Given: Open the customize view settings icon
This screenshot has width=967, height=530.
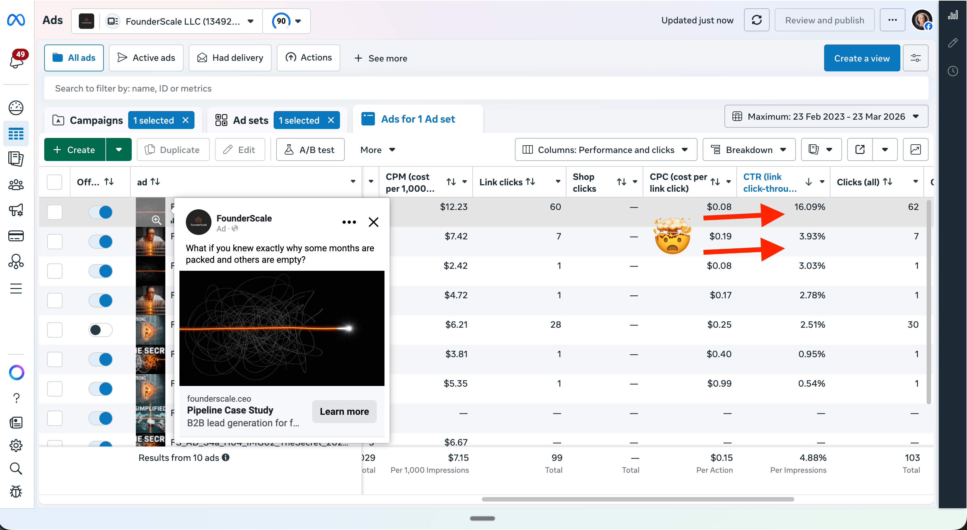Looking at the screenshot, I should click(915, 58).
